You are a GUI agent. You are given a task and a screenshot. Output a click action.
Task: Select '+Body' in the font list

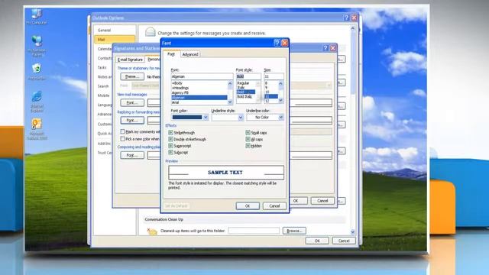click(x=177, y=83)
